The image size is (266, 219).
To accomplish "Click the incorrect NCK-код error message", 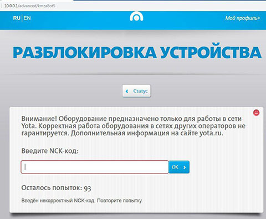I will [82, 201].
